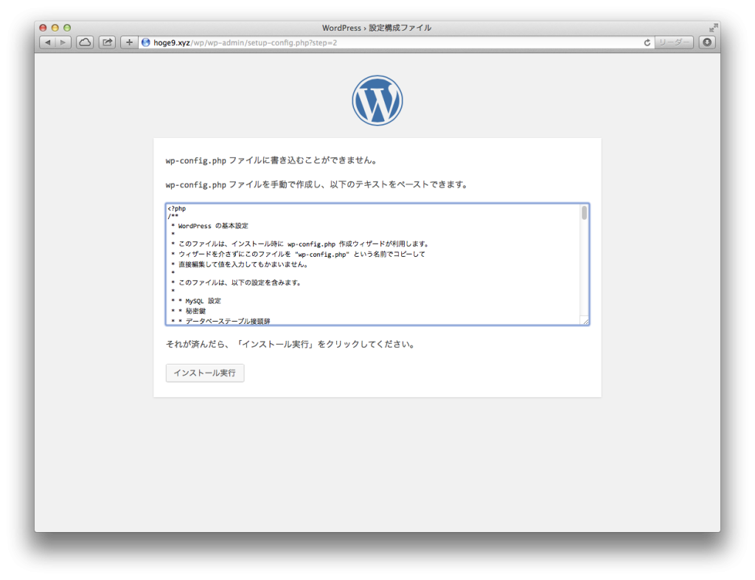Click the "* * MySQL 設定" line

[x=196, y=301]
